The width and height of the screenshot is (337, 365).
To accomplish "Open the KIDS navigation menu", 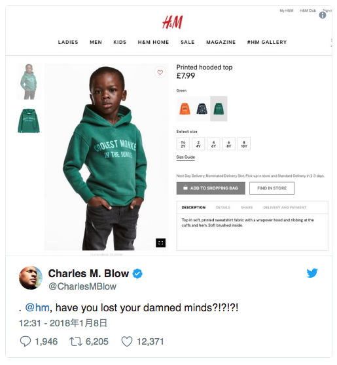I will (x=120, y=42).
